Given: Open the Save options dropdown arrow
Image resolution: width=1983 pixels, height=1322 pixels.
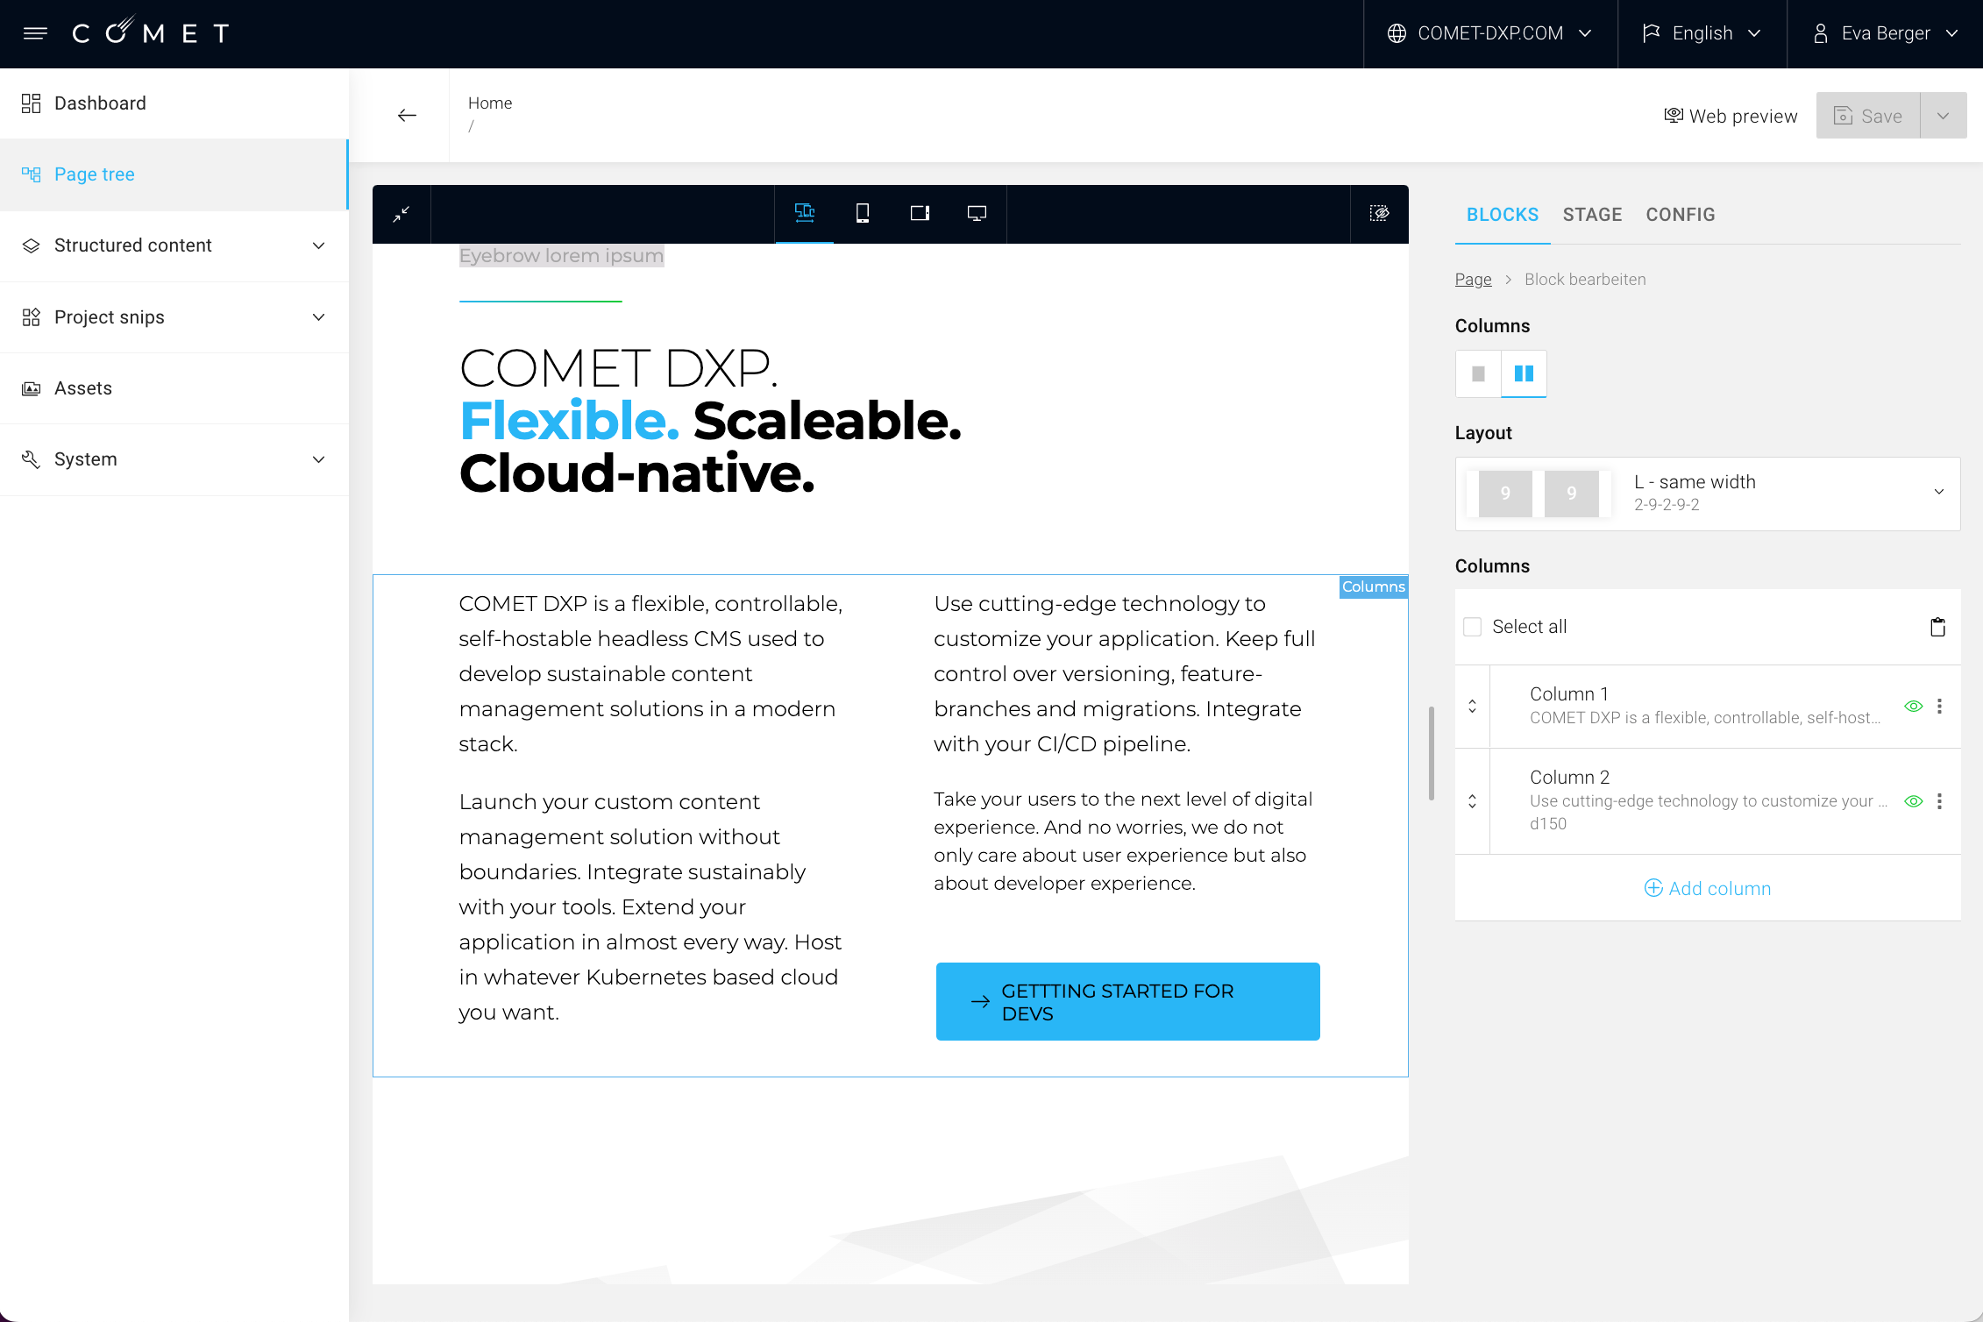Looking at the screenshot, I should pos(1944,116).
